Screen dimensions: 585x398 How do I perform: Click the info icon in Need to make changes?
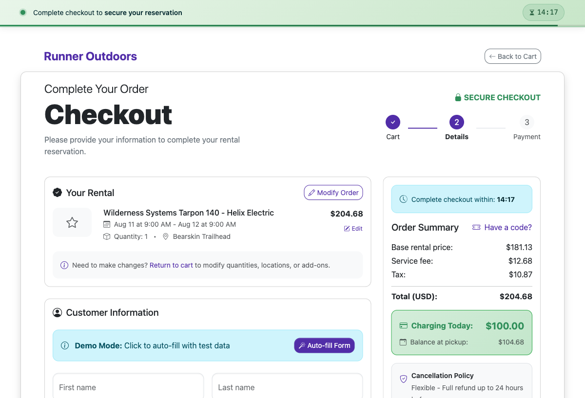click(64, 265)
